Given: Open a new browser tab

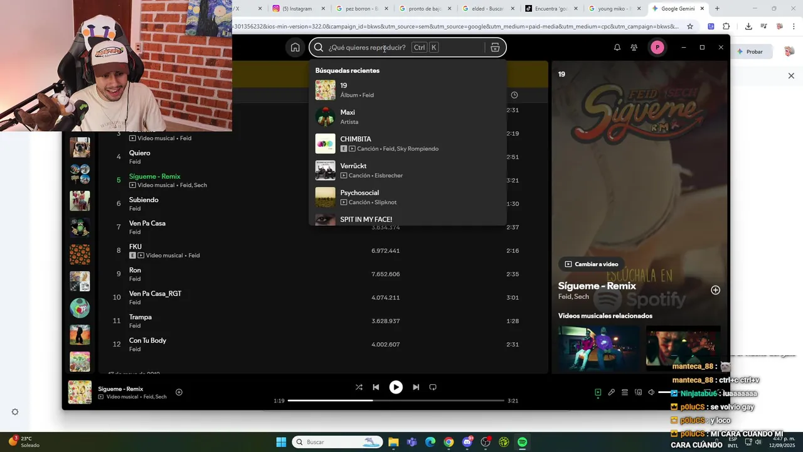Looking at the screenshot, I should 717,9.
